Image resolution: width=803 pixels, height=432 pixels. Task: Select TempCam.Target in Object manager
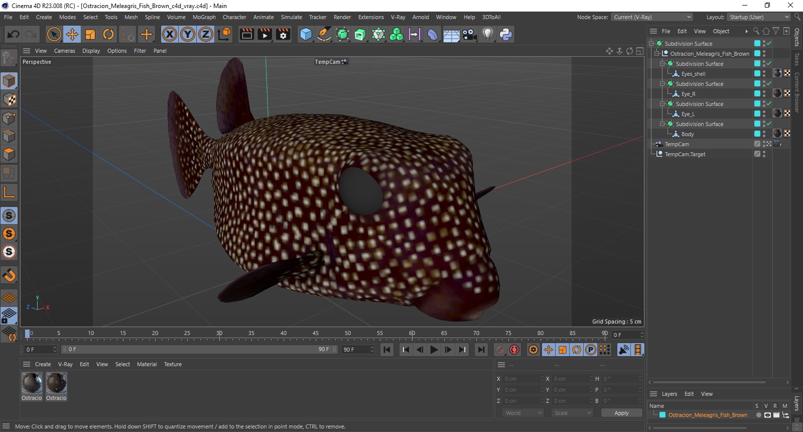685,154
